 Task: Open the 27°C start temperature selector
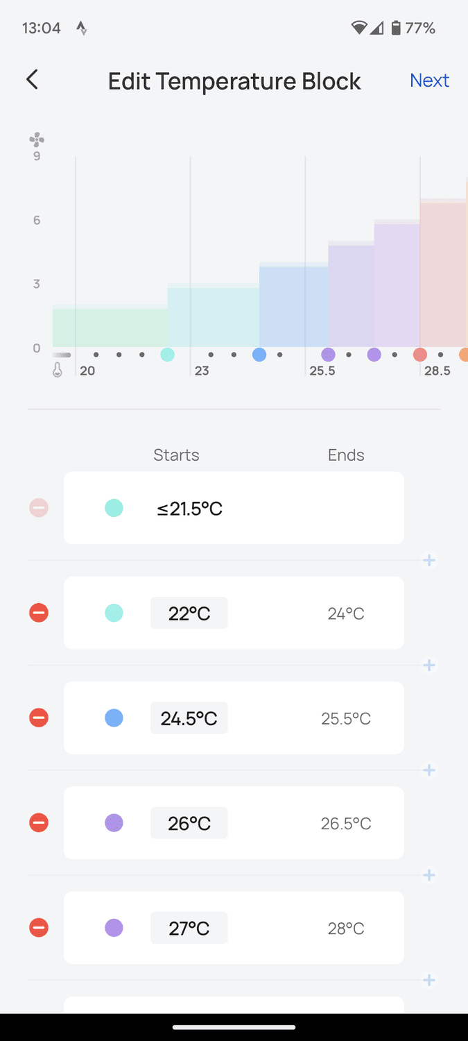point(189,928)
